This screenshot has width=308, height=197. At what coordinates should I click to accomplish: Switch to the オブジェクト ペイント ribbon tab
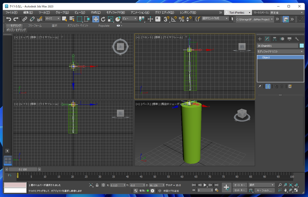78,26
